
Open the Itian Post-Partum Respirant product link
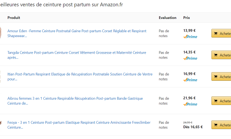(80, 76)
